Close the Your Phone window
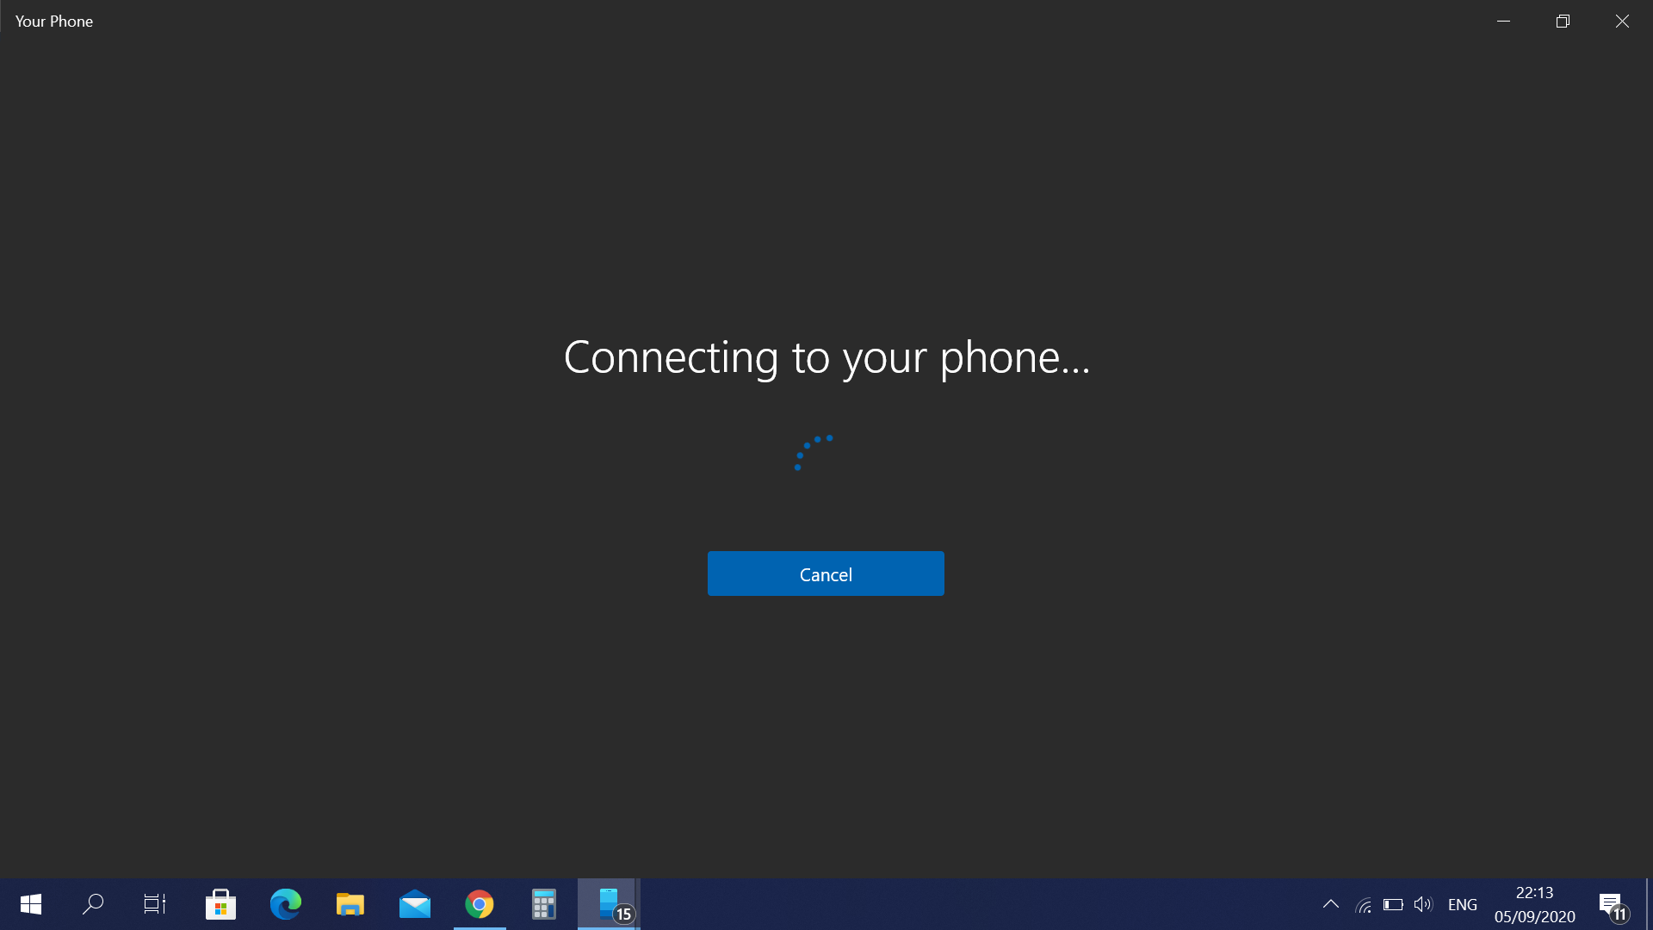This screenshot has height=930, width=1653. tap(1623, 21)
